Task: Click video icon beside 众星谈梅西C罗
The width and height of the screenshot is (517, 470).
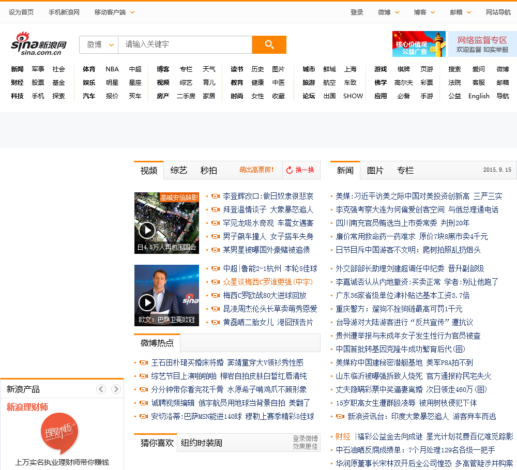Action: [x=215, y=282]
